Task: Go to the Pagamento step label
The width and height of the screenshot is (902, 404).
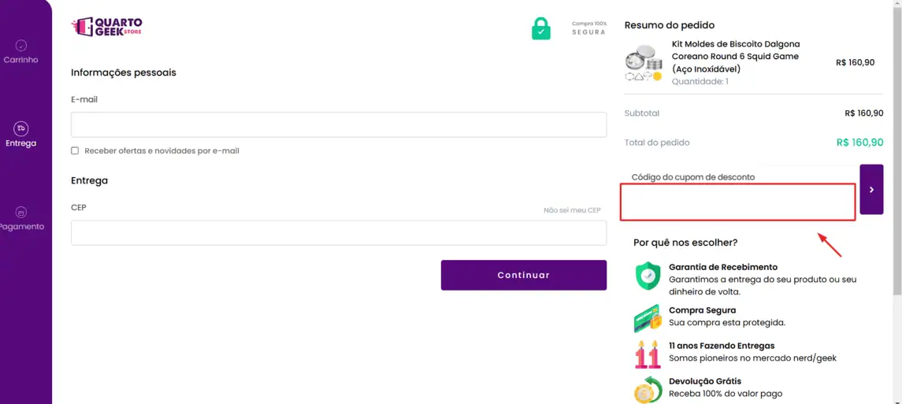Action: pos(22,227)
